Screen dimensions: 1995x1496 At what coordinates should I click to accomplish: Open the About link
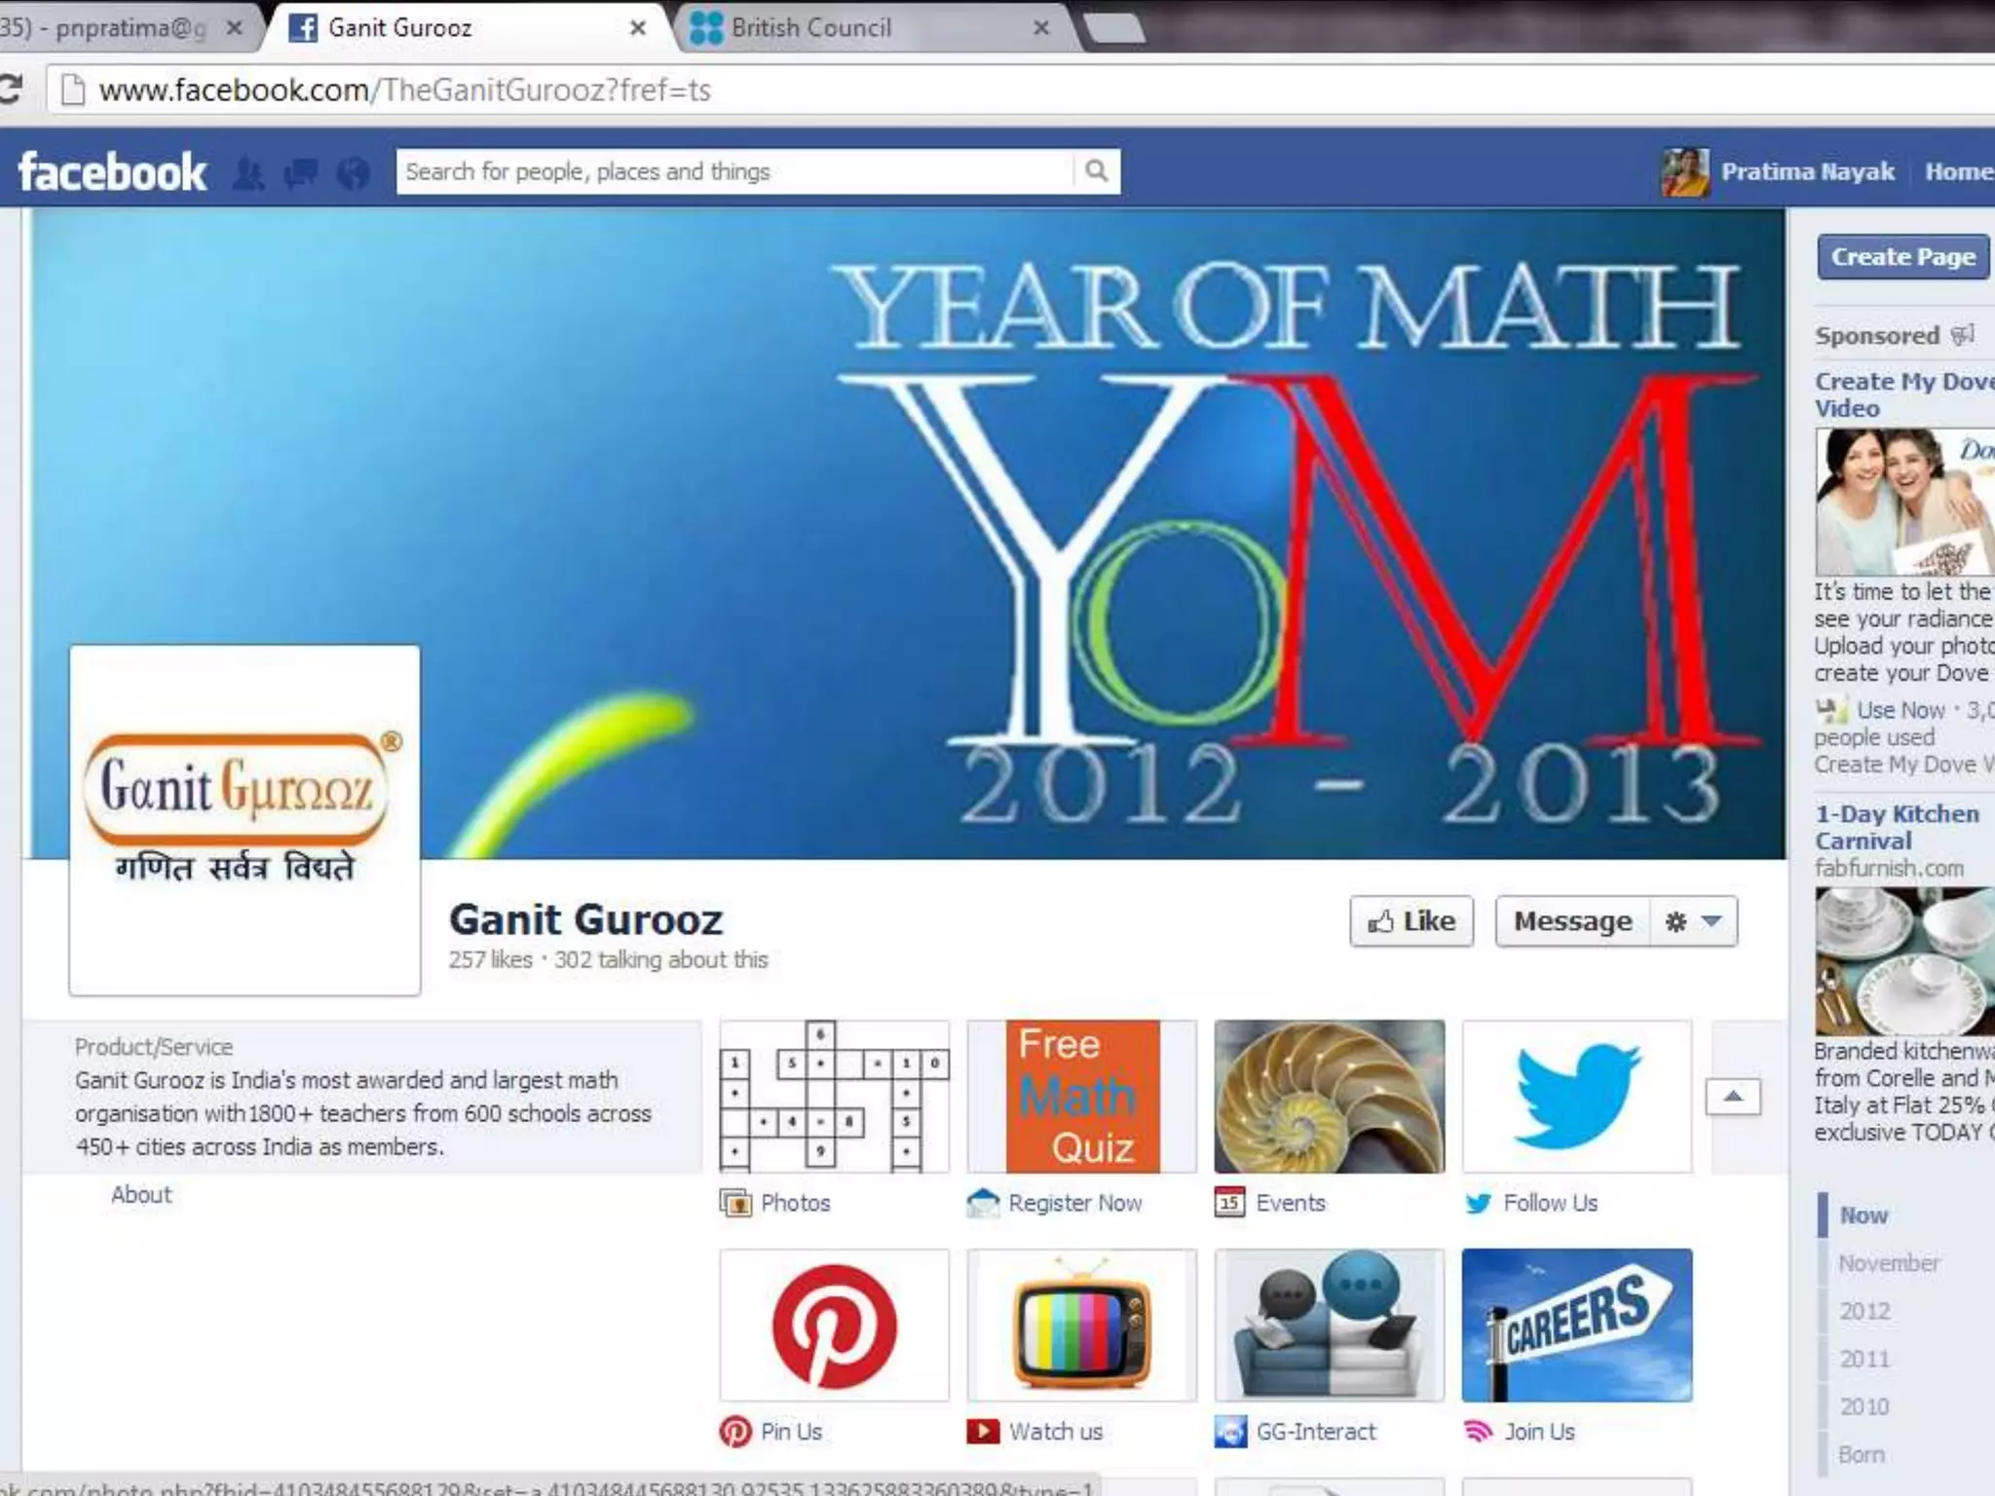pyautogui.click(x=141, y=1195)
